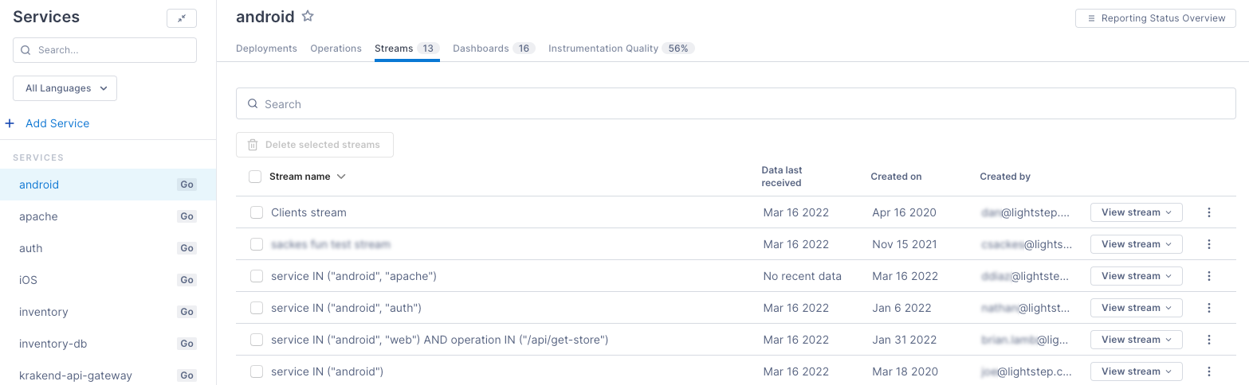Open kebab menu for Clients stream row
This screenshot has width=1249, height=385.
coord(1208,212)
